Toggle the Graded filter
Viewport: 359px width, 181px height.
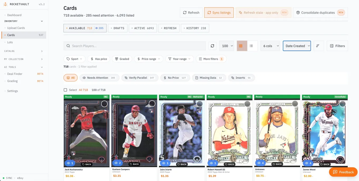pos(122,59)
